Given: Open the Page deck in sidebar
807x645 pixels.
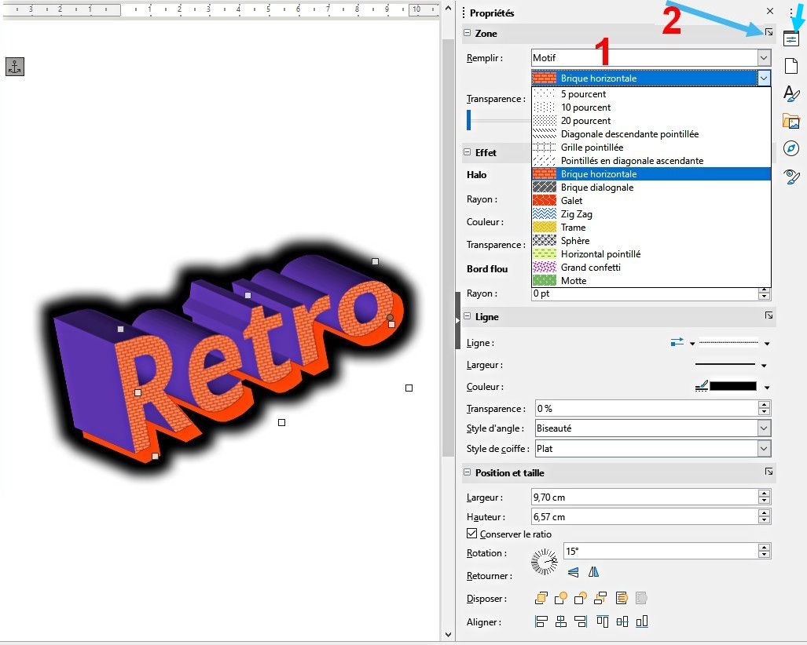Looking at the screenshot, I should [x=791, y=66].
